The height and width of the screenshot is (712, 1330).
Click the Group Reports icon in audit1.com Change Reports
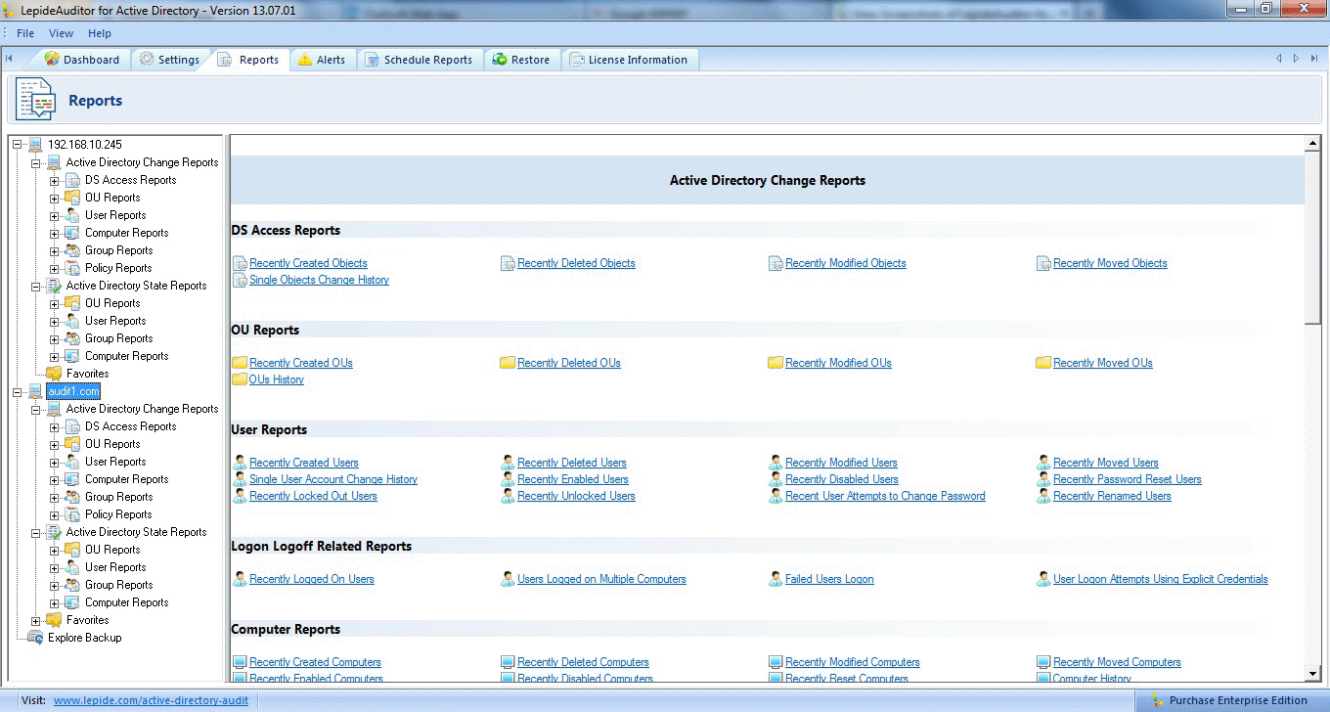pyautogui.click(x=73, y=497)
